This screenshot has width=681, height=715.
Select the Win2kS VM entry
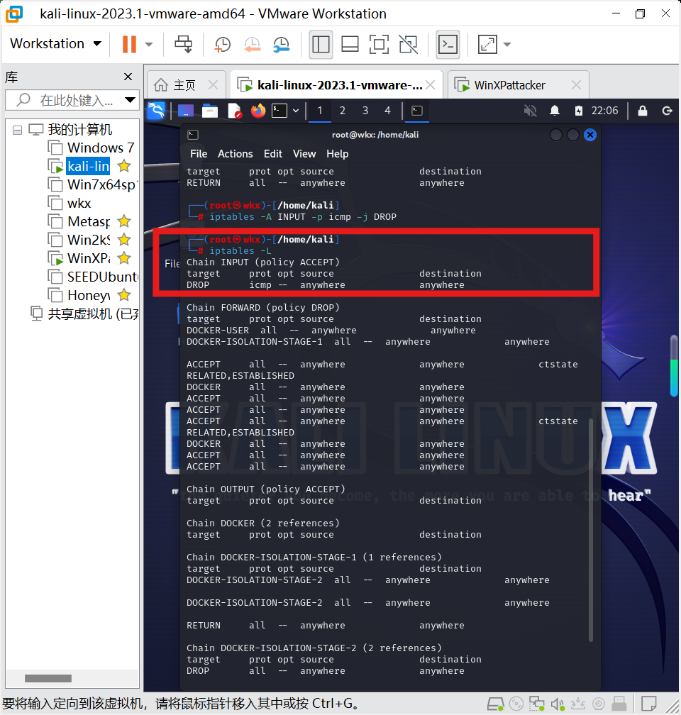pyautogui.click(x=79, y=240)
